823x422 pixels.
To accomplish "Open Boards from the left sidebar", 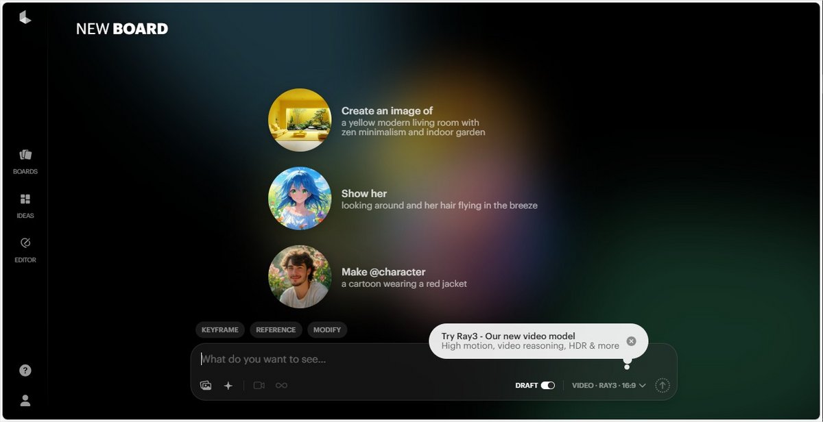I will (x=25, y=161).
